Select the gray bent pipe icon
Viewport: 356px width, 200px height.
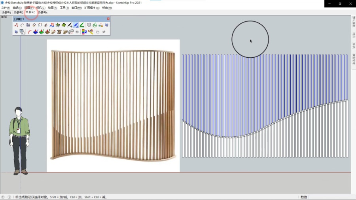tap(71, 32)
